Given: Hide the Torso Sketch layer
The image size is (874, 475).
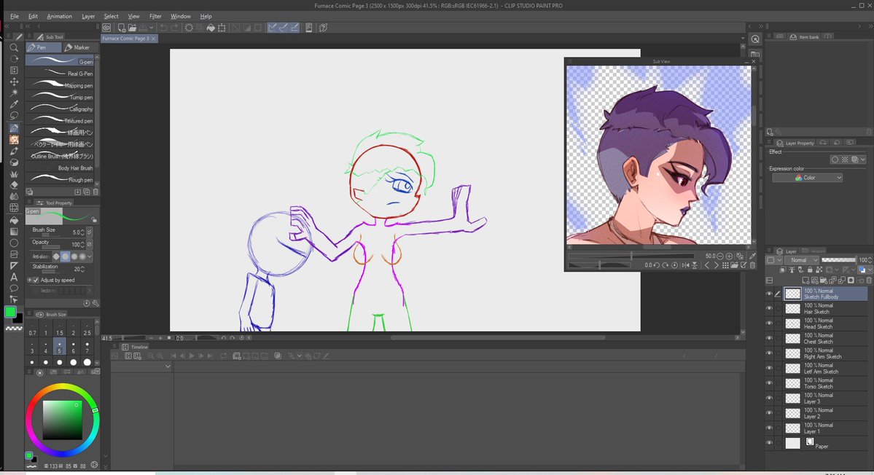Looking at the screenshot, I should coord(769,383).
